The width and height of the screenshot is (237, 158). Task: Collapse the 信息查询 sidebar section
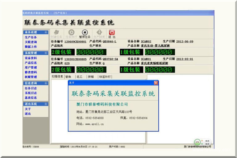click(46, 83)
